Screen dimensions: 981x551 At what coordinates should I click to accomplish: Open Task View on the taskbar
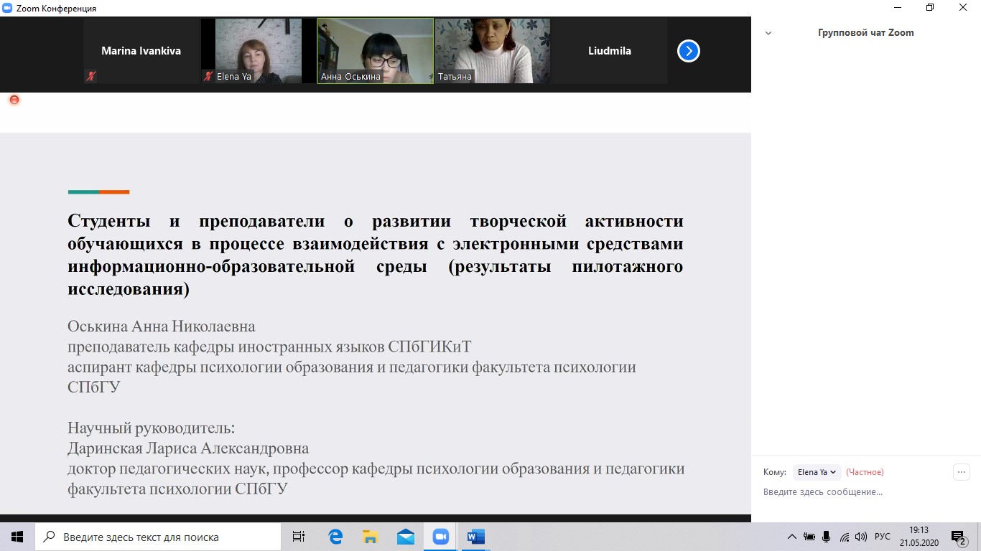(299, 537)
